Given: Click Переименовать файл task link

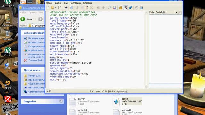Looking at the screenshot, I should pyautogui.click(x=34, y=38).
